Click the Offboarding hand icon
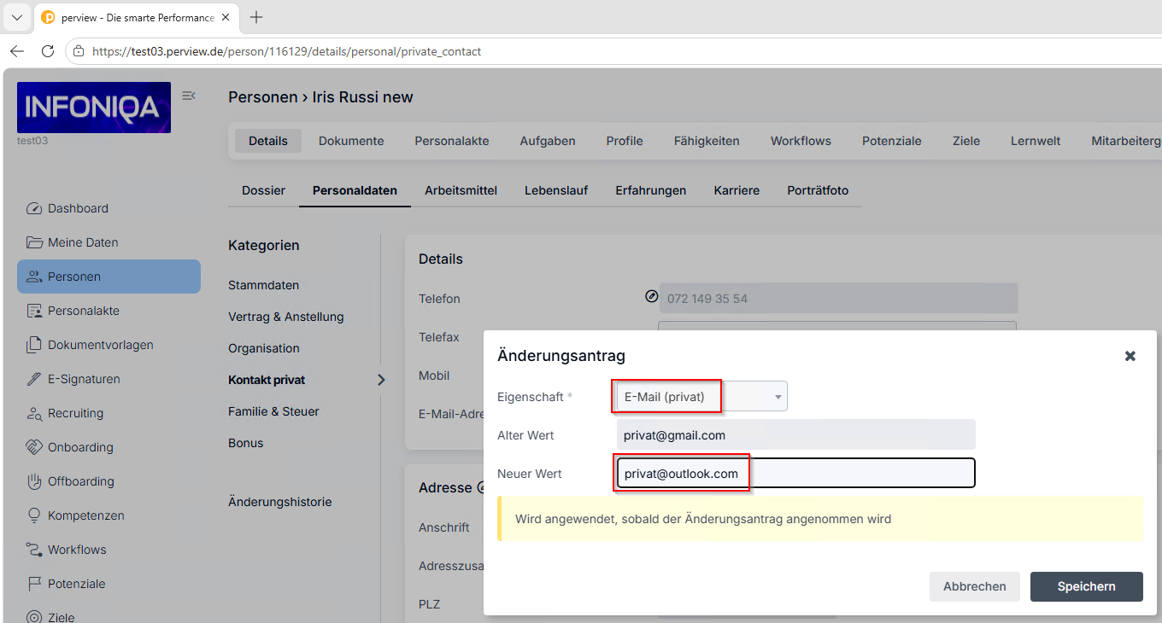This screenshot has width=1162, height=623. (34, 481)
